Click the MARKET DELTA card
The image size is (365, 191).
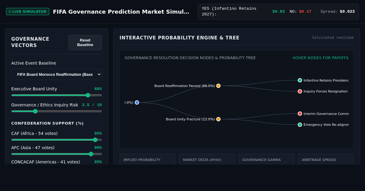click(207, 159)
